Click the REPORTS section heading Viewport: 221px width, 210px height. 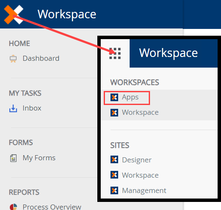(24, 192)
